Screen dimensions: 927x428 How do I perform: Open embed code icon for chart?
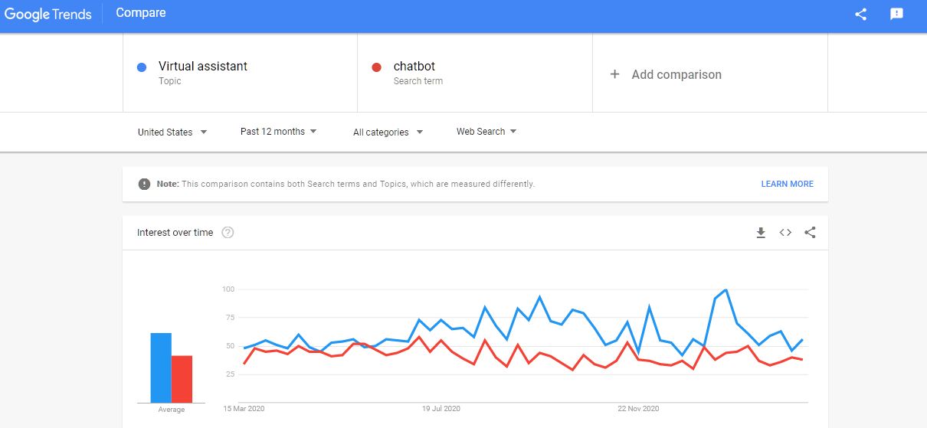(x=785, y=233)
